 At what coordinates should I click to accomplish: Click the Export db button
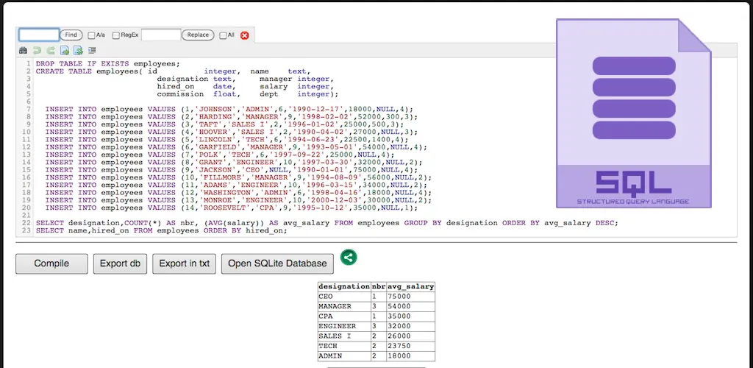(x=120, y=263)
